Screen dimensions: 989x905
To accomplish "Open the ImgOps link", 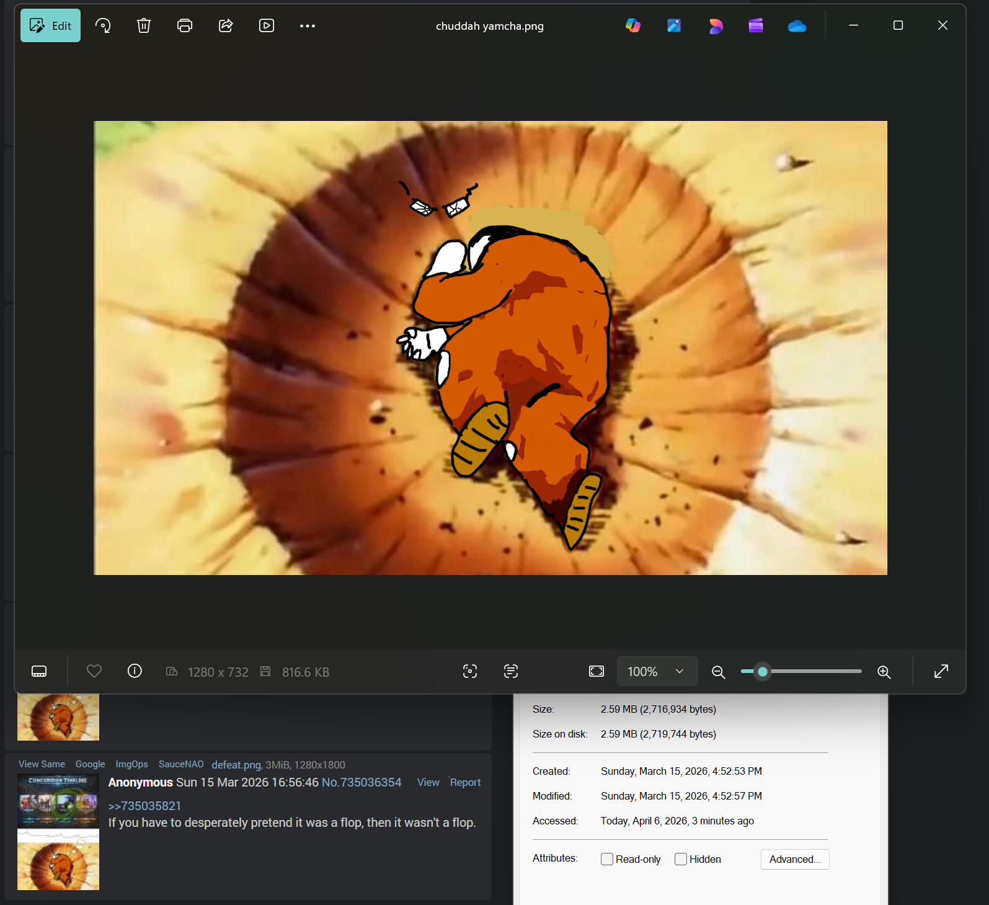I will click(x=132, y=764).
